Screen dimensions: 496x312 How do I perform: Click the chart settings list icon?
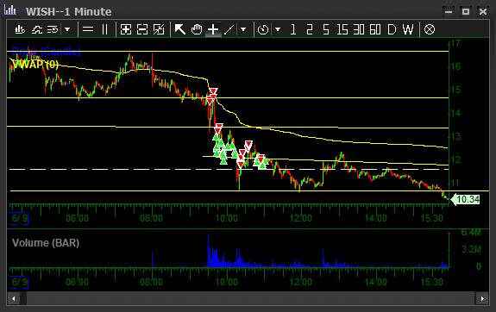[53, 29]
